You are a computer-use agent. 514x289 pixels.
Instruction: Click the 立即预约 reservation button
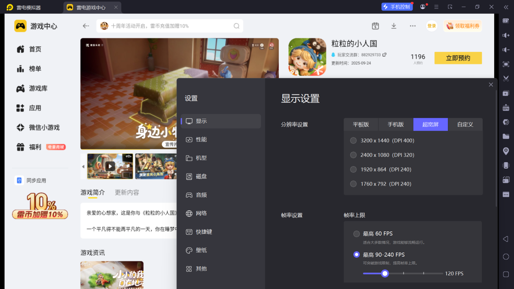pyautogui.click(x=458, y=58)
